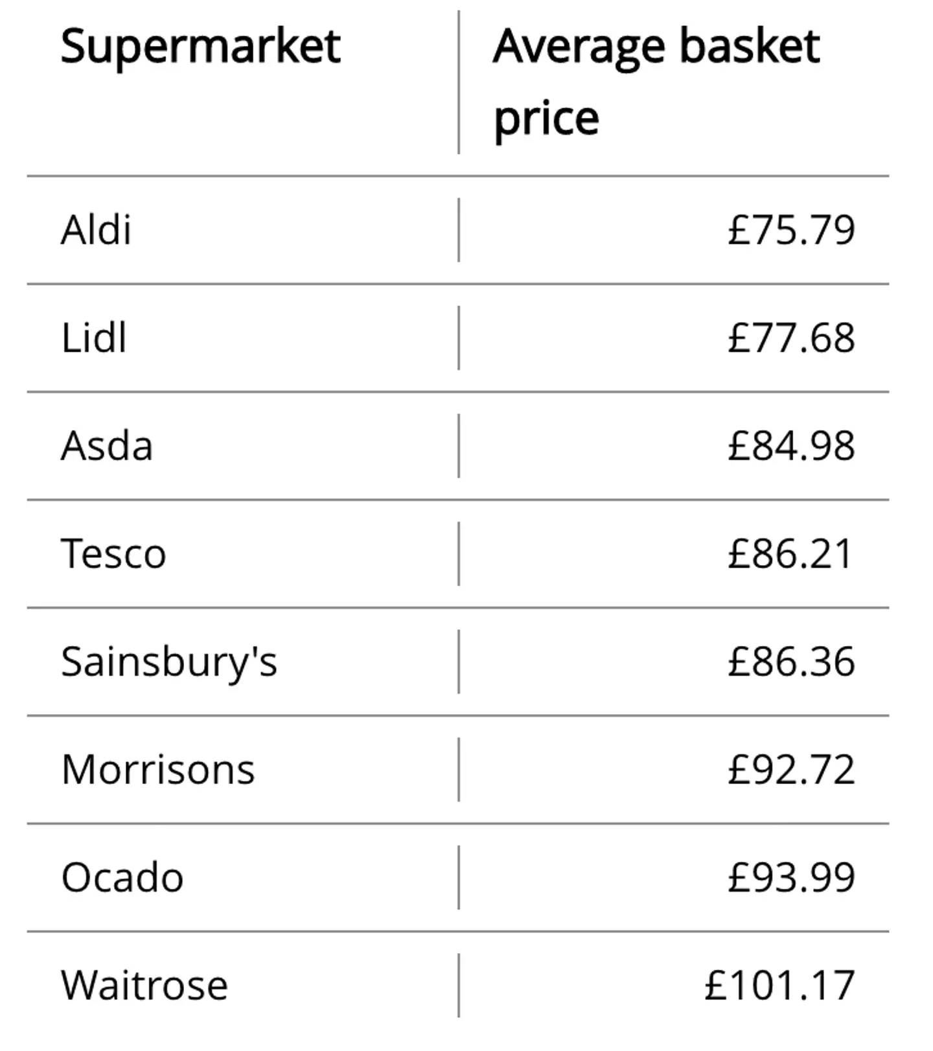This screenshot has height=1051, width=933.
Task: Select the Sainsbury's row label
Action: pyautogui.click(x=169, y=662)
